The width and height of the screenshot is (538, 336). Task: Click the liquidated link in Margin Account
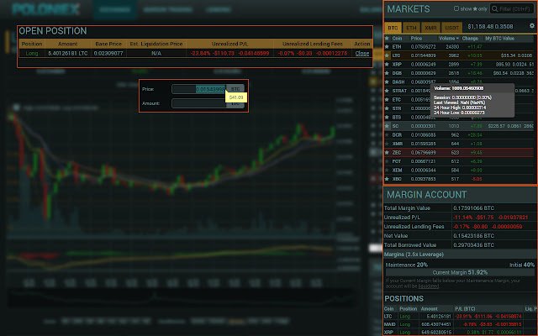[x=428, y=286]
